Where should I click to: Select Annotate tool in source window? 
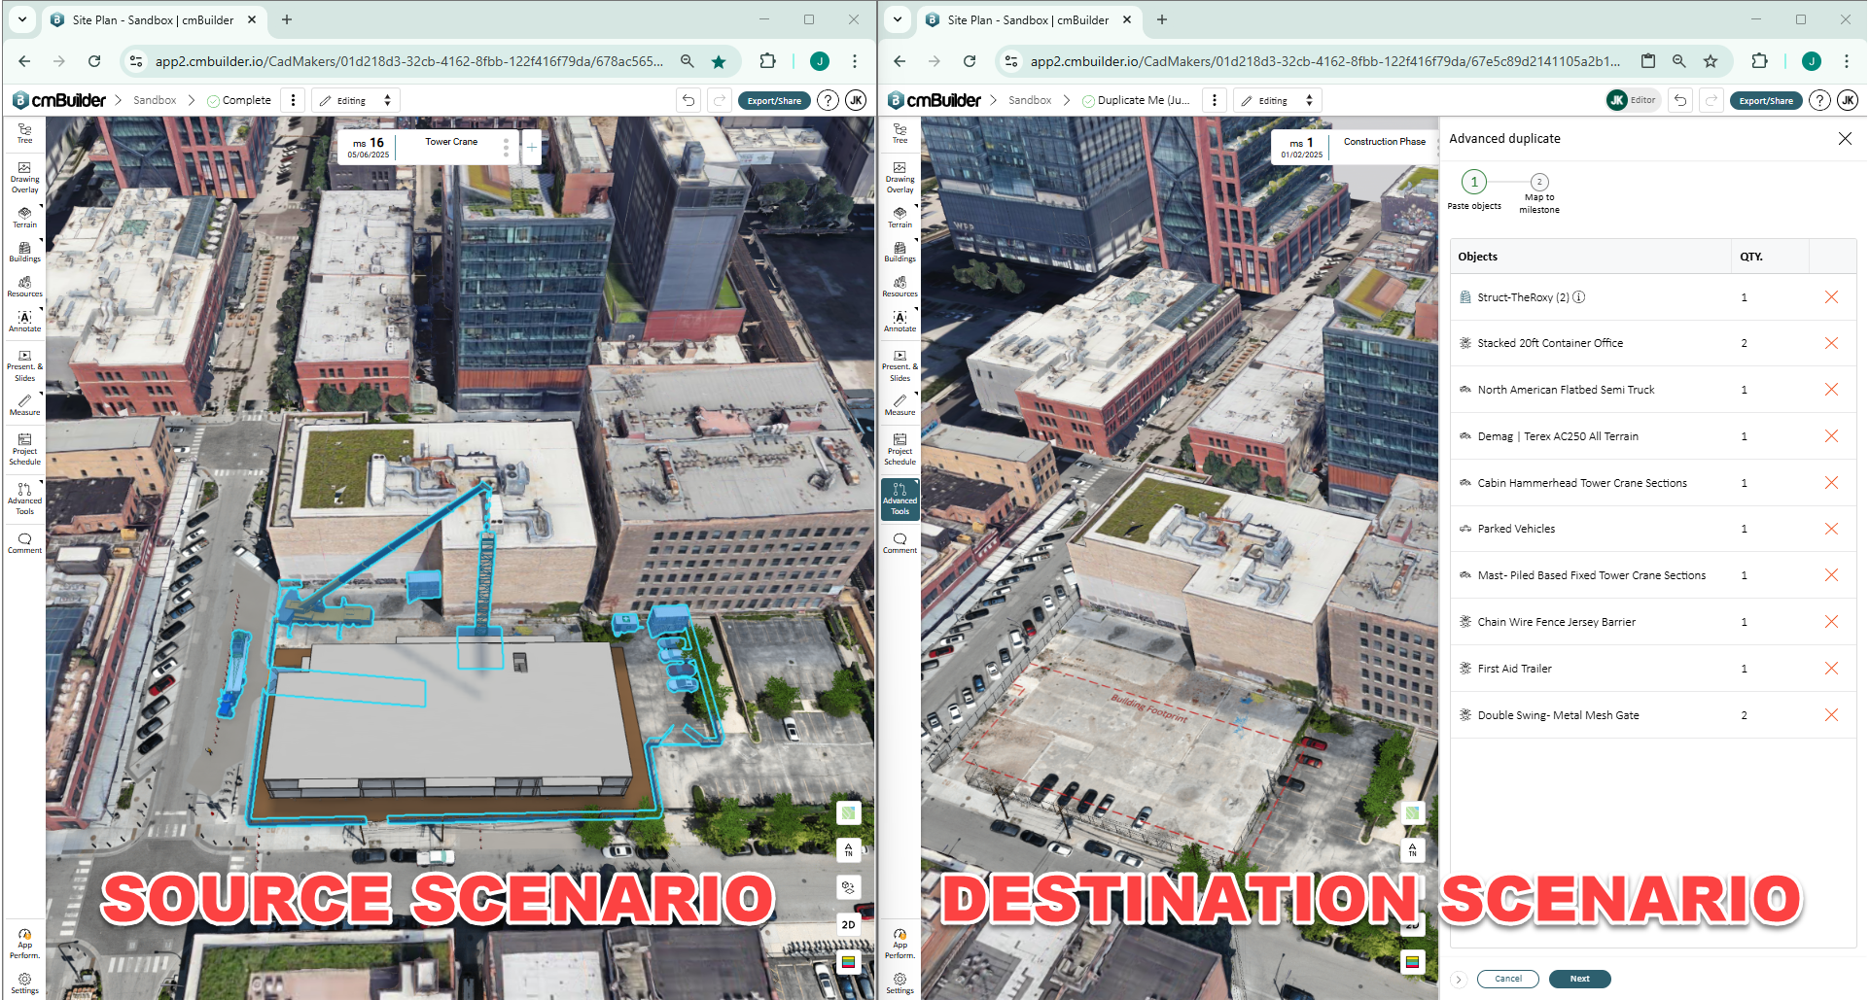tap(24, 322)
